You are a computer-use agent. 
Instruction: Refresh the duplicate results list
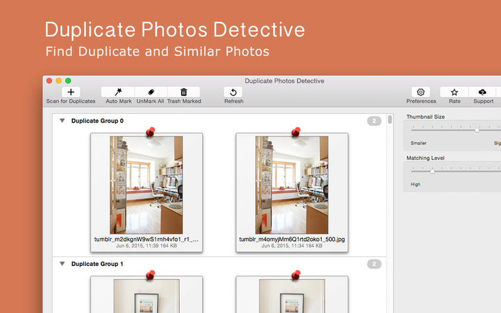233,92
